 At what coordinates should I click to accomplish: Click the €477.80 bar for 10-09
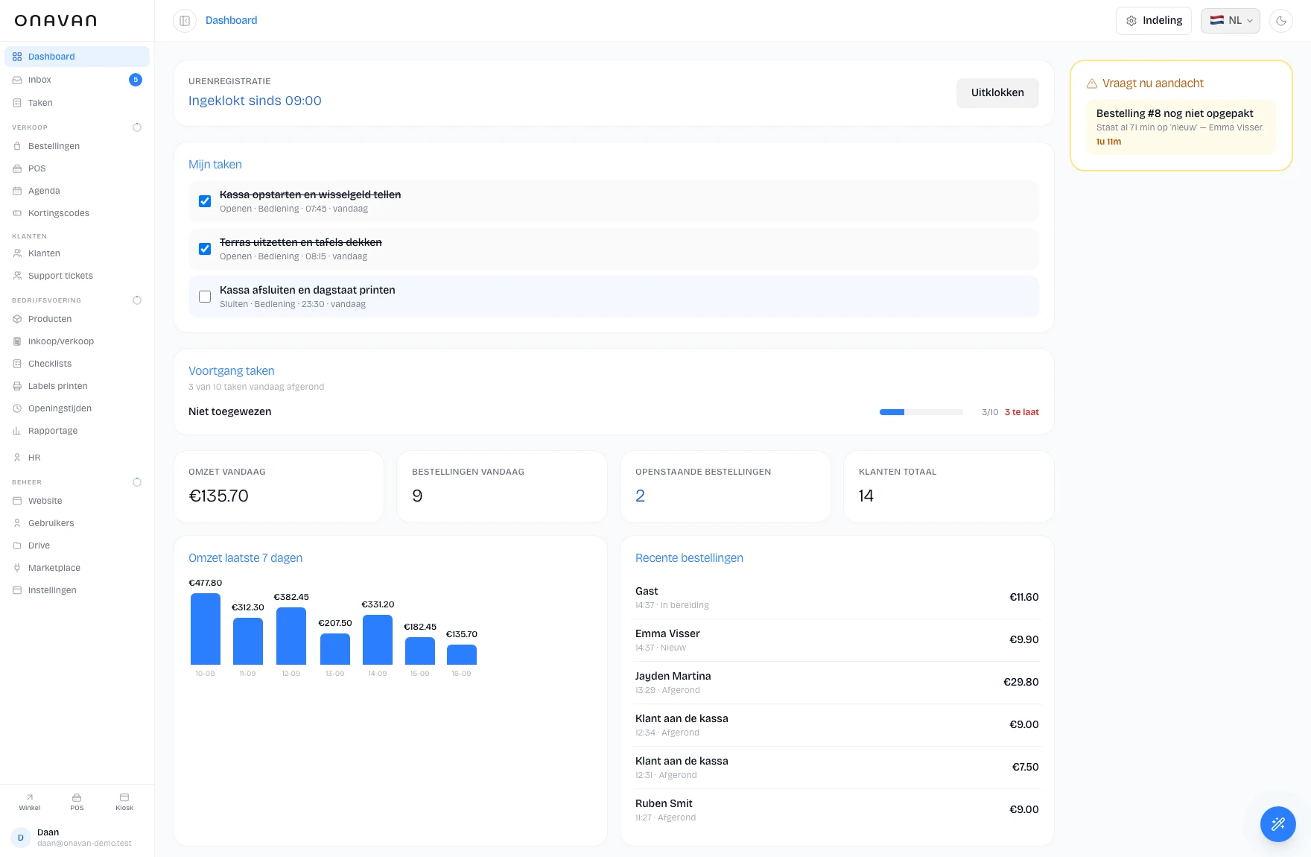click(206, 629)
